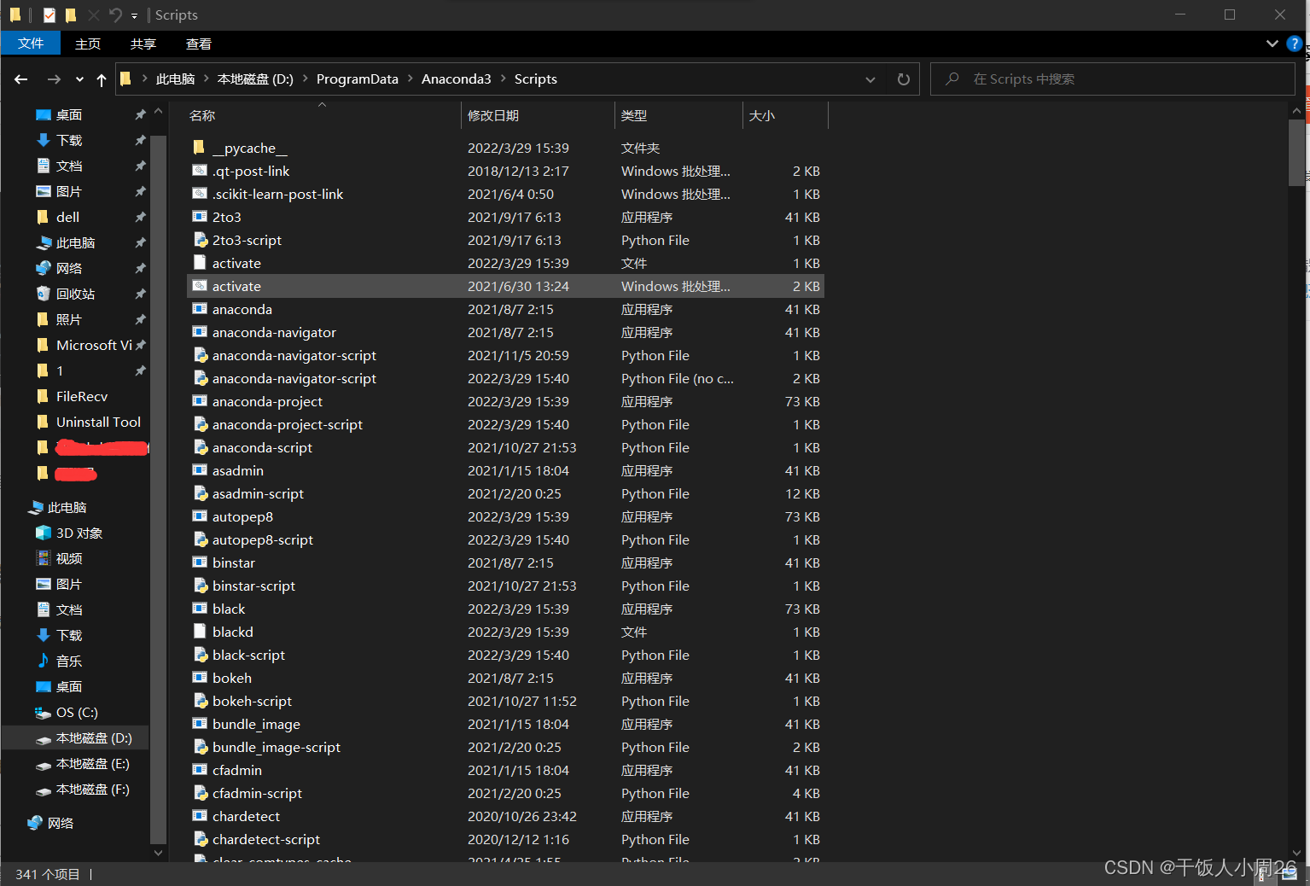Switch to the 查看 ribbon tab

click(199, 44)
